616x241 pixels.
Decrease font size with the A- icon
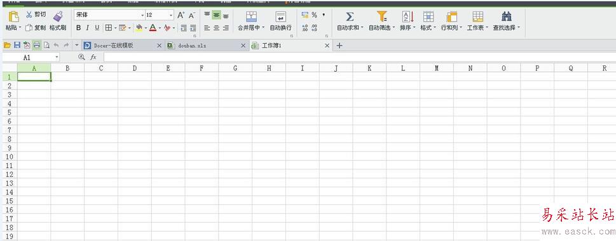coord(192,15)
